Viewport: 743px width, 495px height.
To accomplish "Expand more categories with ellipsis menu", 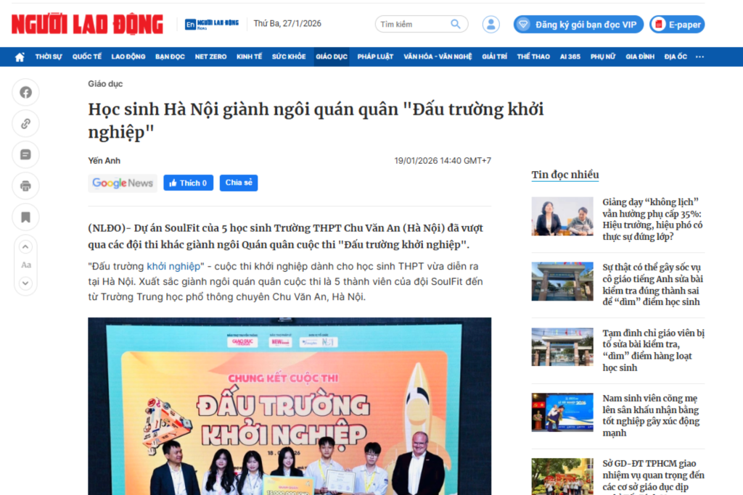I will click(700, 57).
